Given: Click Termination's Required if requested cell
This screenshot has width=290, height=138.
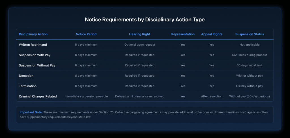Looking at the screenshot, I should tap(140, 86).
